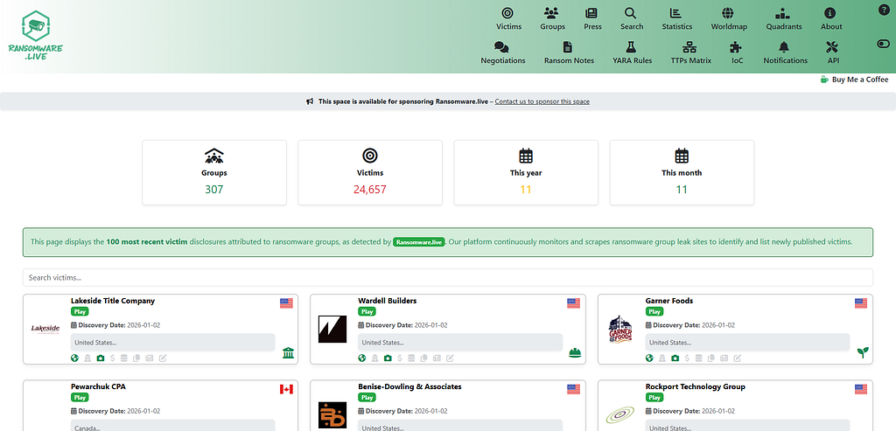
Task: Open the Search page in the navigation
Action: click(632, 19)
